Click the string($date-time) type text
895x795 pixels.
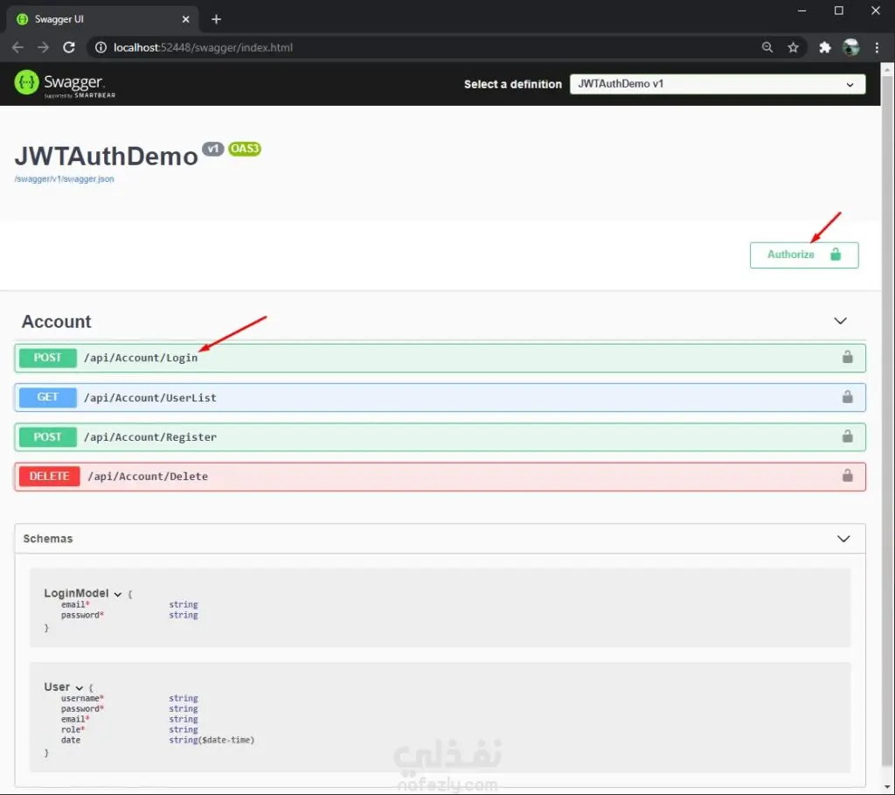click(x=212, y=740)
